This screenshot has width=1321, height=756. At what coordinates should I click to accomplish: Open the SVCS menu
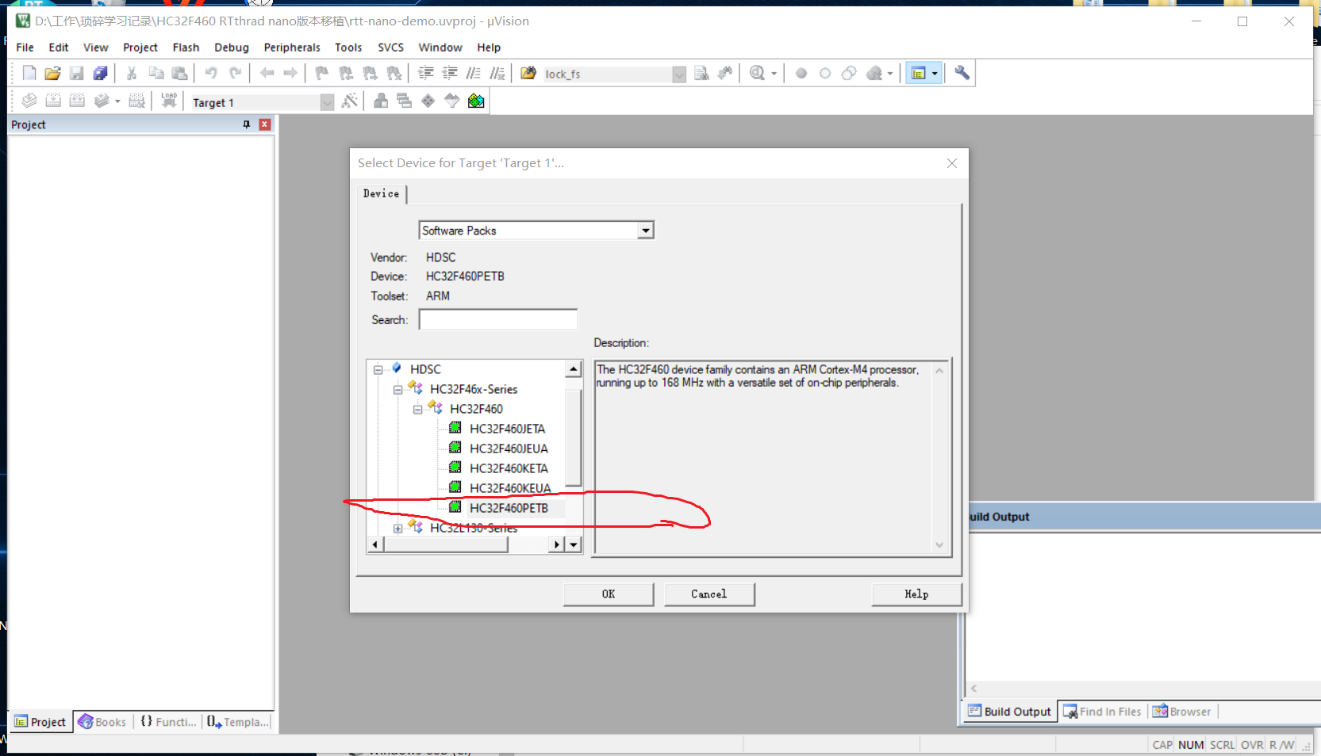(390, 48)
